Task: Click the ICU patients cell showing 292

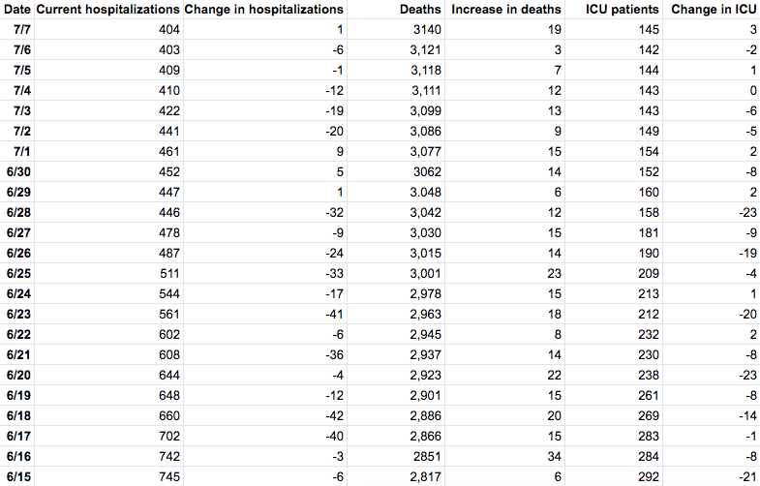Action: tap(648, 477)
